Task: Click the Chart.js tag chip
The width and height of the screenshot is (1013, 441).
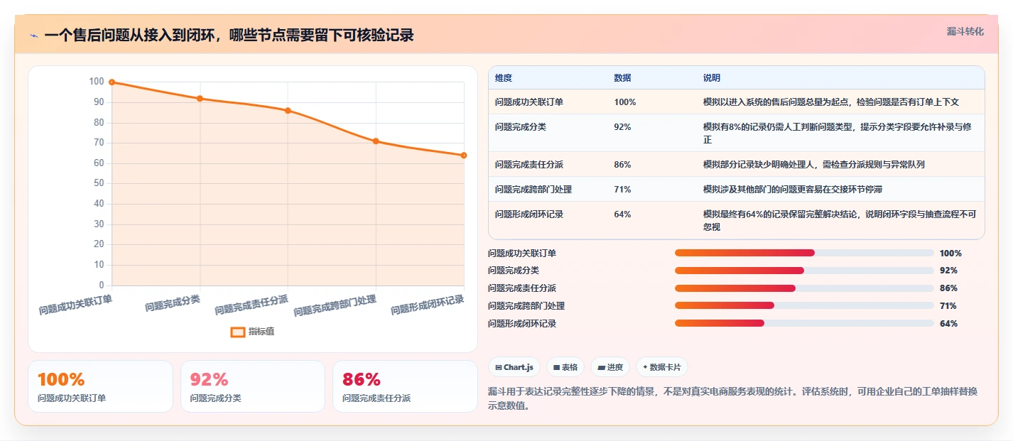Action: tap(514, 367)
